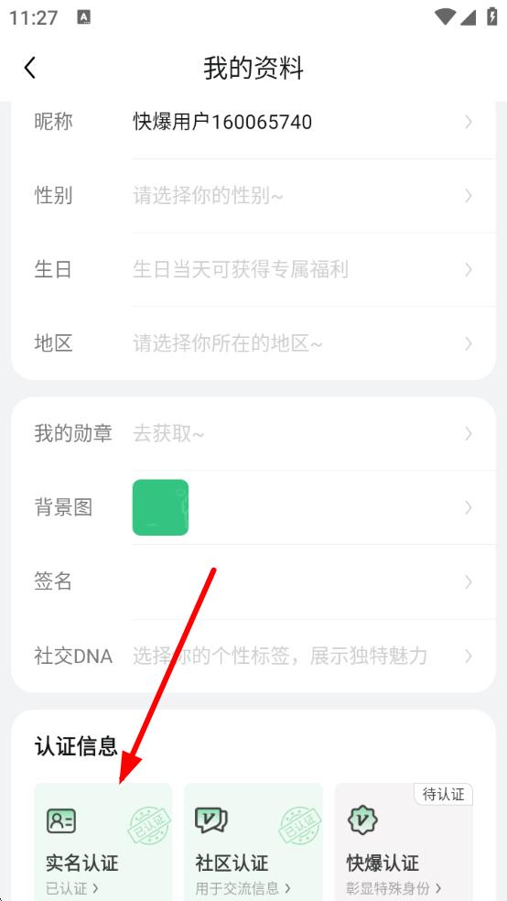Tap the 待认证 label
This screenshot has height=901, width=507.
tap(443, 795)
